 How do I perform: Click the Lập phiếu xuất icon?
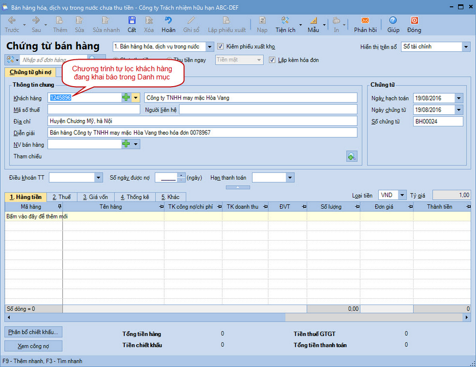tap(227, 20)
